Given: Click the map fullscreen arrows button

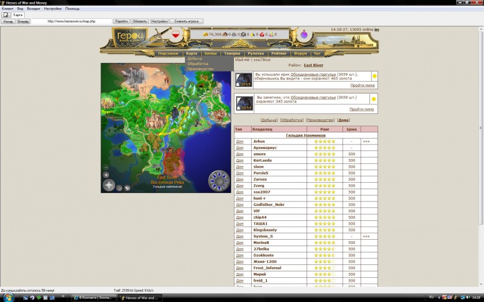Looking at the screenshot, I should [119, 188].
